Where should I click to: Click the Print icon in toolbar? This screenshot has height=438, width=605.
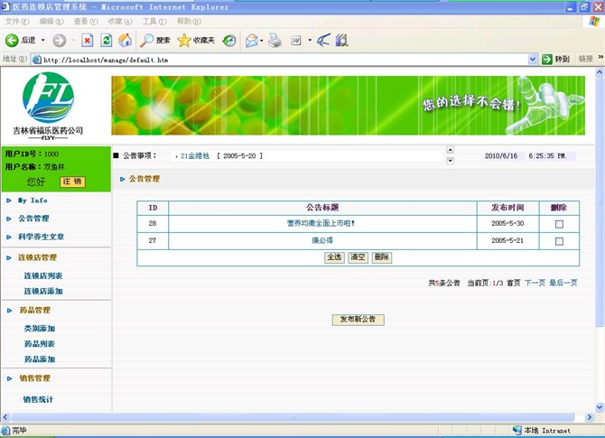pyautogui.click(x=274, y=41)
